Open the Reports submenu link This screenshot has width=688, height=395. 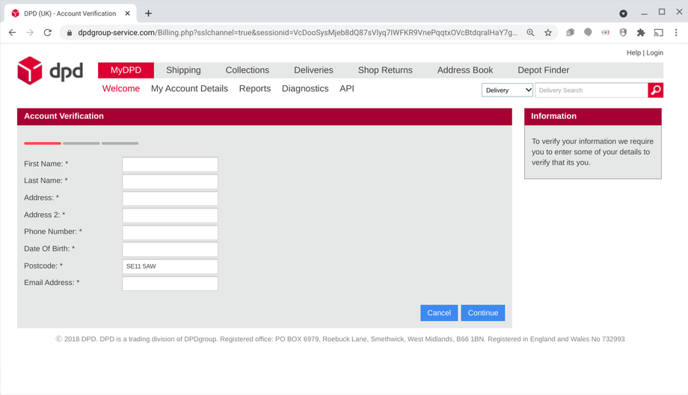(x=255, y=89)
